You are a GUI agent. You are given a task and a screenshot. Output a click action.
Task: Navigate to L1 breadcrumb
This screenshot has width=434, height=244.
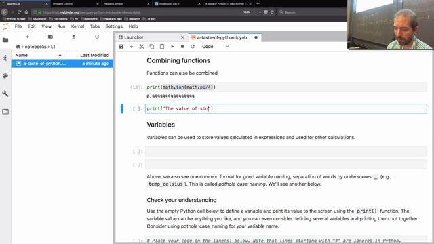coord(53,47)
